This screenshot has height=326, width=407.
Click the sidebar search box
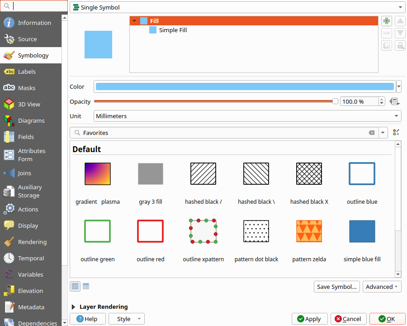coord(34,6)
